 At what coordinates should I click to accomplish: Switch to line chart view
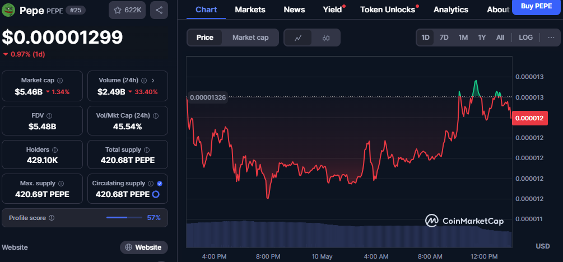click(x=297, y=38)
